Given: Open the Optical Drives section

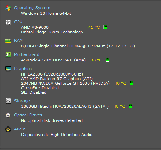Looking at the screenshot, I should [x=28, y=115].
